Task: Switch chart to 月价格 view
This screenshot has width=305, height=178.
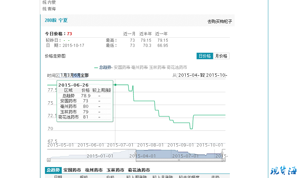Action: click(221, 56)
